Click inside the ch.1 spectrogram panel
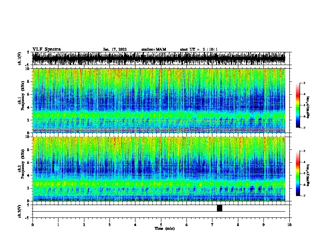Viewport: 326px width, 252px height. (x=159, y=100)
